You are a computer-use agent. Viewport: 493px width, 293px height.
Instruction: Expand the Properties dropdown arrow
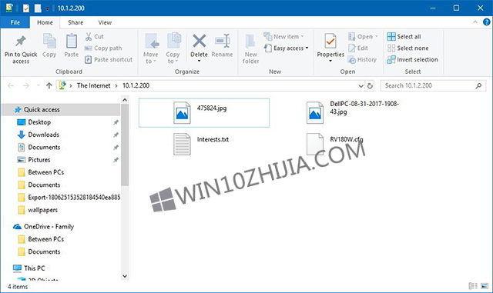coord(330,61)
